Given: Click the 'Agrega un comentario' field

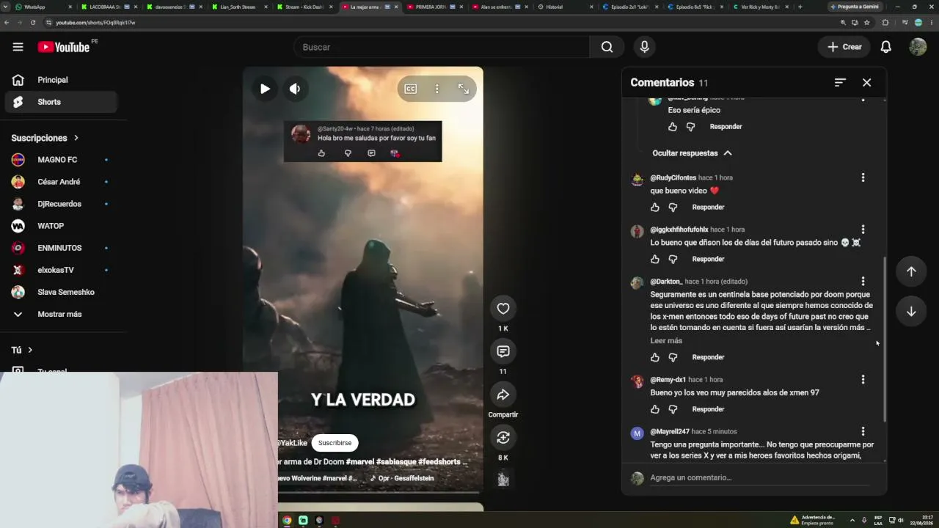Looking at the screenshot, I should [760, 478].
